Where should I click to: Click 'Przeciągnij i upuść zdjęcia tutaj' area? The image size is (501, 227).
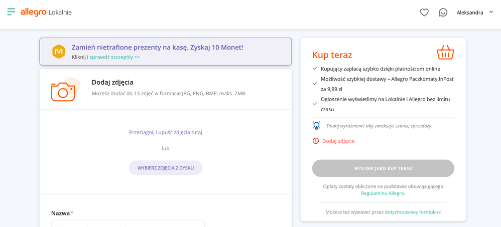tap(166, 132)
